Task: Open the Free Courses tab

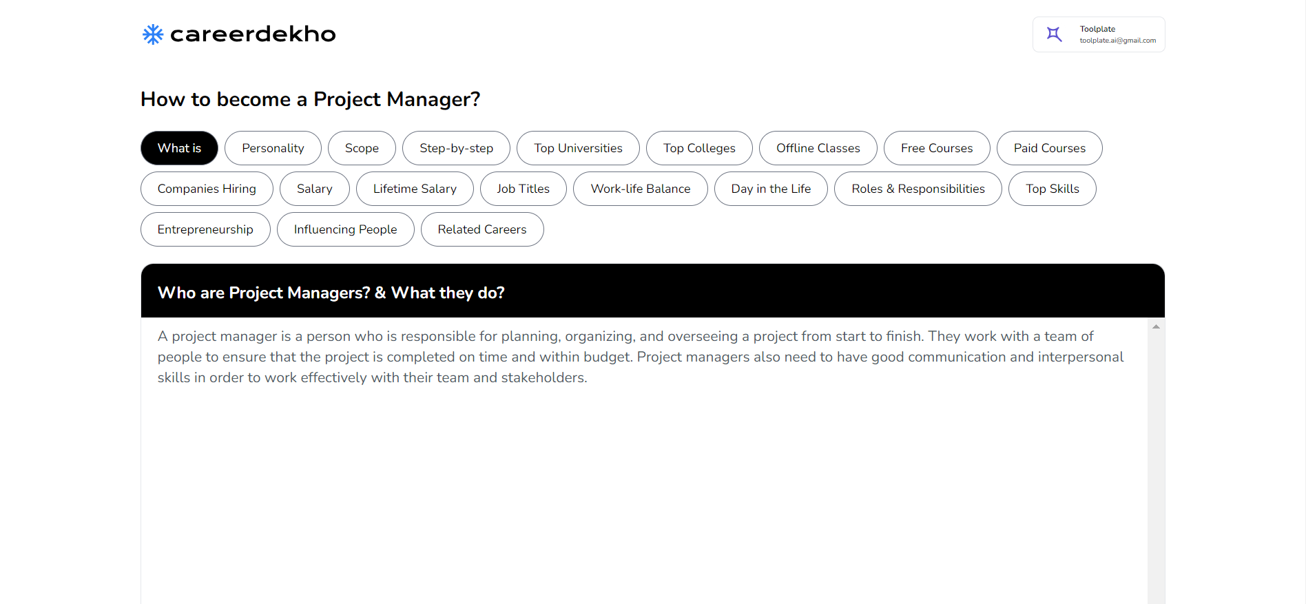Action: [937, 148]
